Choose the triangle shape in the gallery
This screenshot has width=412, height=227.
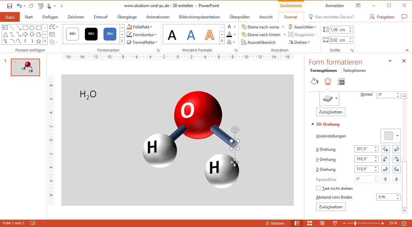pyautogui.click(x=5, y=34)
